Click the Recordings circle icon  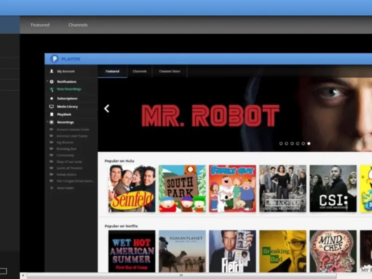pos(52,122)
